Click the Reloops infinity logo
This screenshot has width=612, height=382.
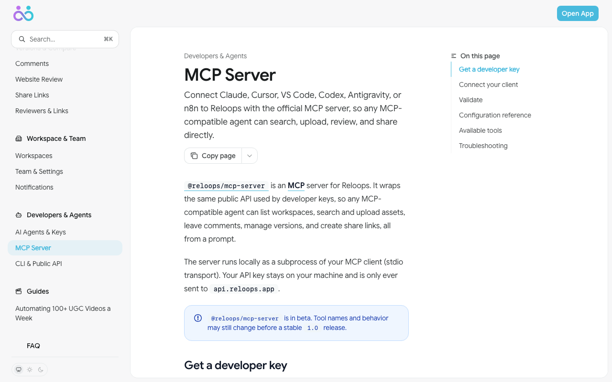point(23,13)
